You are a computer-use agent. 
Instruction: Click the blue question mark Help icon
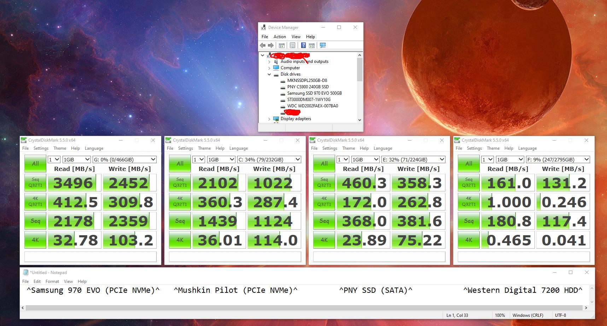point(303,45)
